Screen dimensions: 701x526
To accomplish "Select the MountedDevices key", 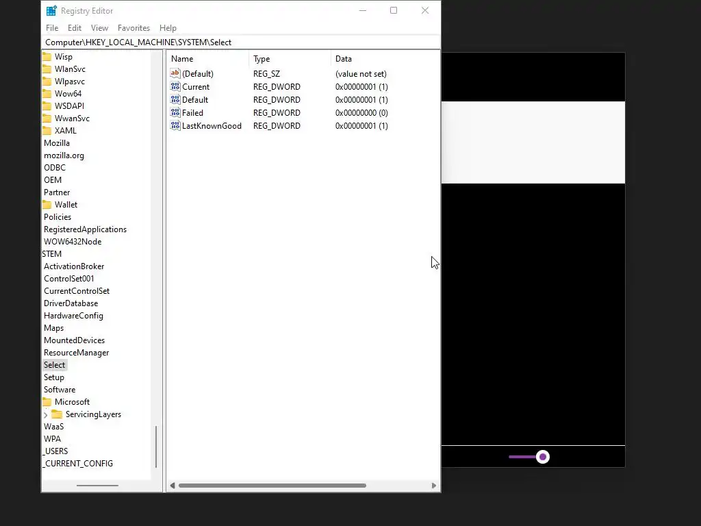I will (x=74, y=340).
